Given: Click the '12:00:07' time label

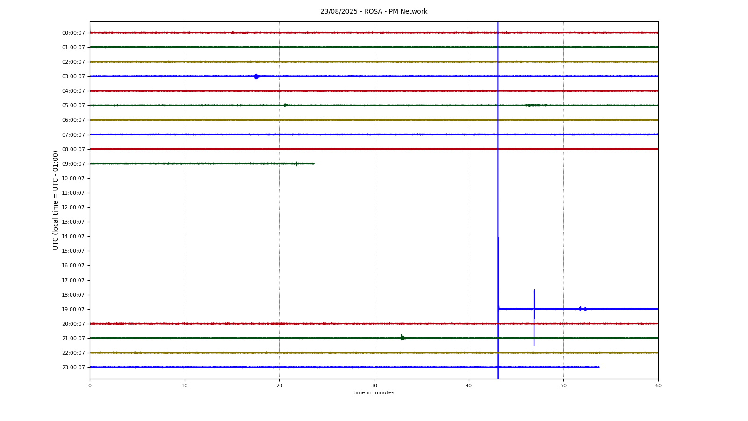Looking at the screenshot, I should (73, 207).
